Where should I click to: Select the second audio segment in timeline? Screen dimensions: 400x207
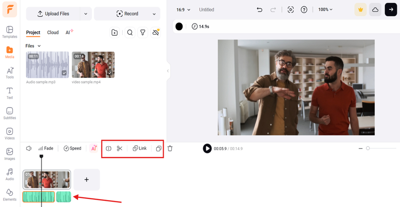(64, 197)
